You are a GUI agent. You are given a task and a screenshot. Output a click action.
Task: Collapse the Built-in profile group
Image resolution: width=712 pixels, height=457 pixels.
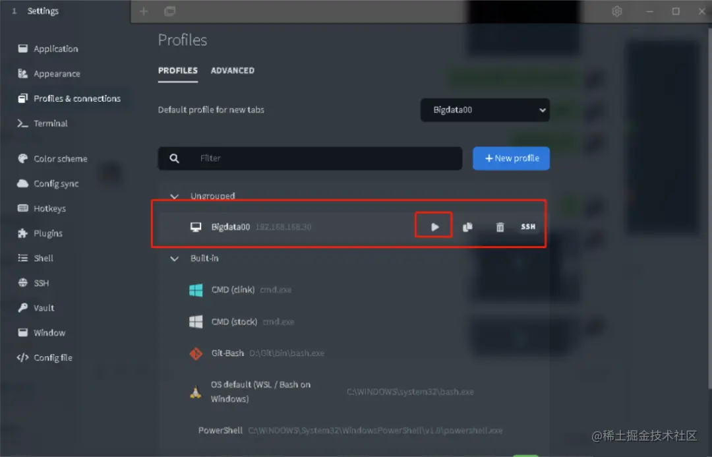point(174,259)
